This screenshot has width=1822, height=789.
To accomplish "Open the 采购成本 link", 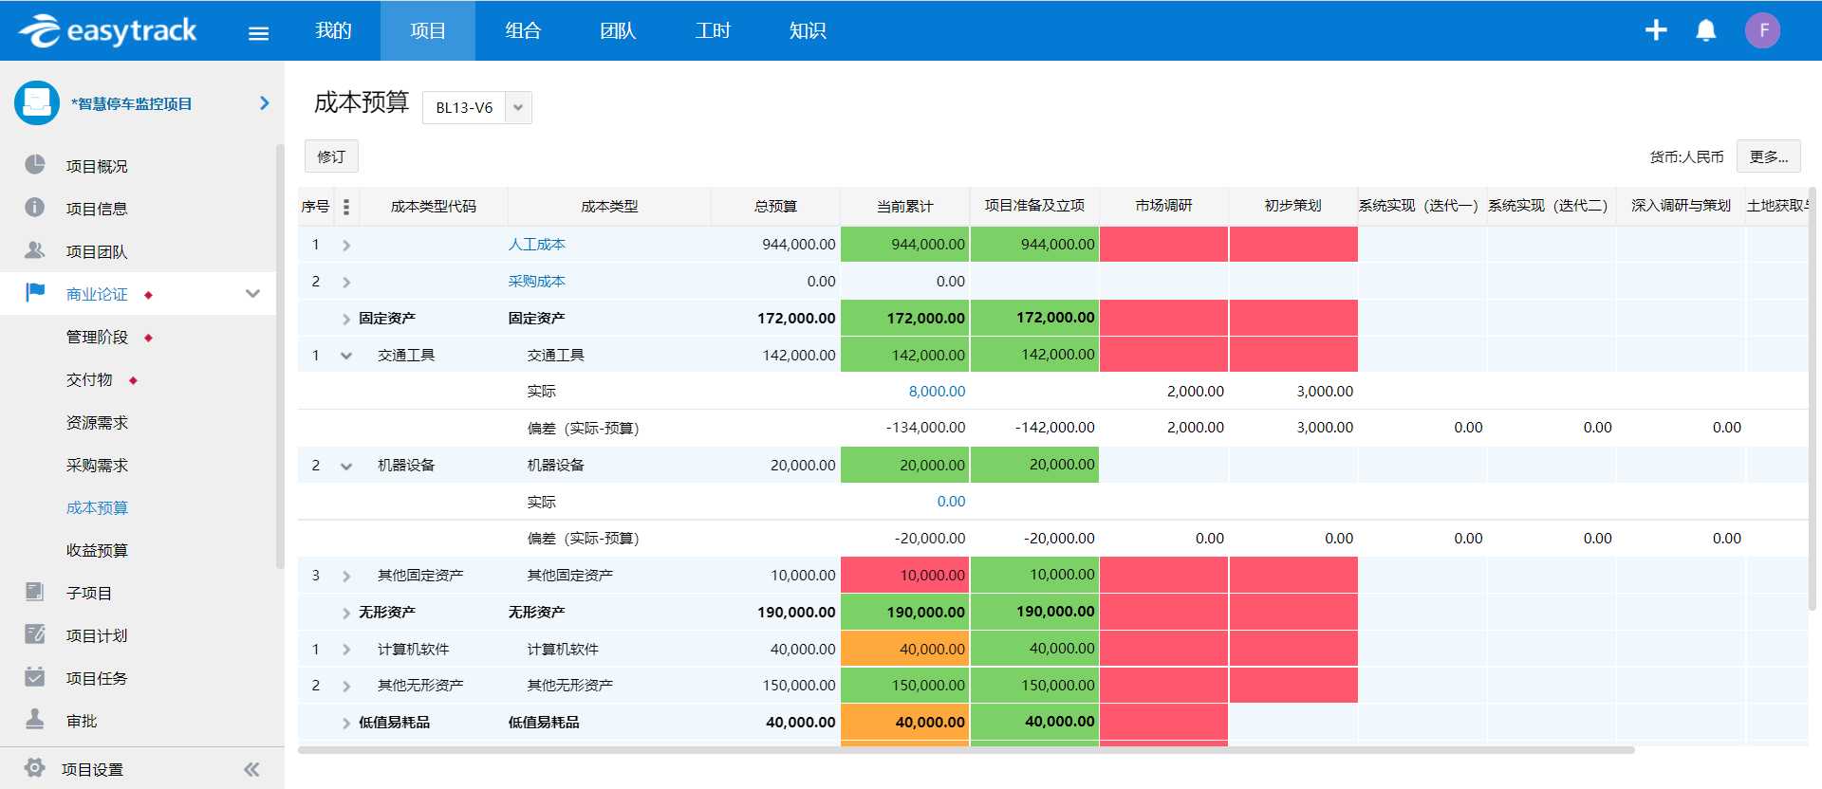I will (x=537, y=282).
